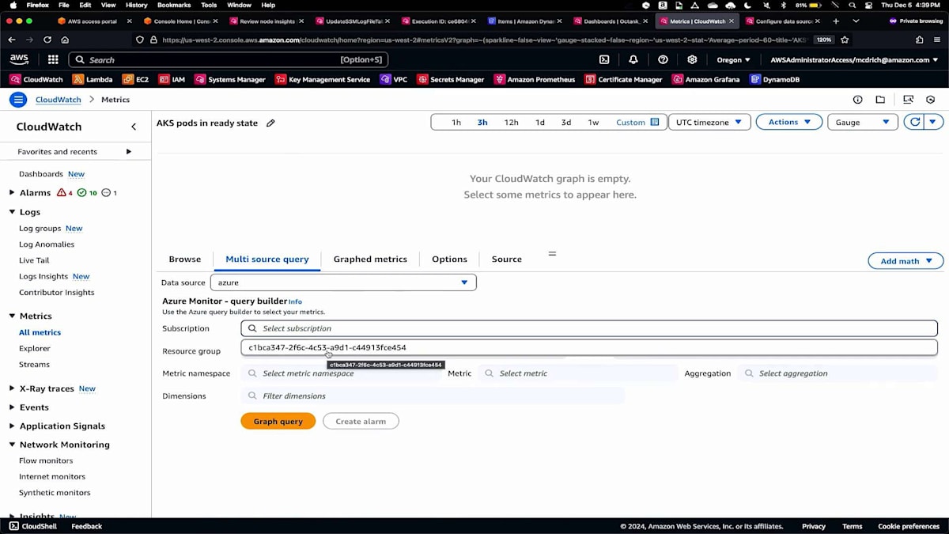Viewport: 949px width, 534px height.
Task: Reload the page in Firefox
Action: click(47, 40)
